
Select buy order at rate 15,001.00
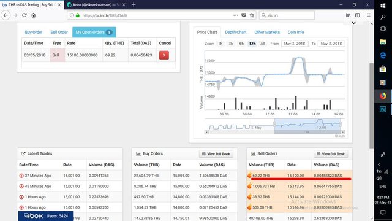coord(184,176)
